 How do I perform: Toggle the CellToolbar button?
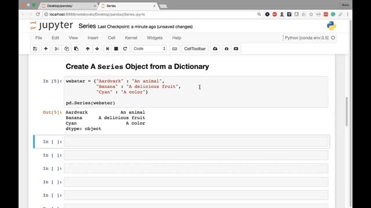[x=195, y=49]
